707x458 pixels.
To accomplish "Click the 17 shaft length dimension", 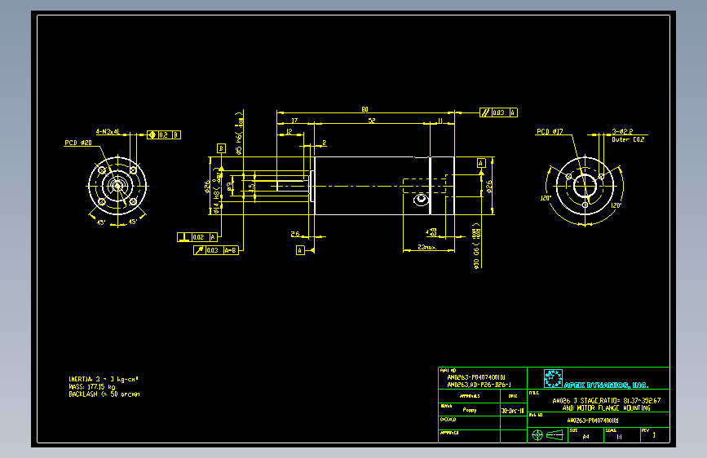I will click(294, 121).
